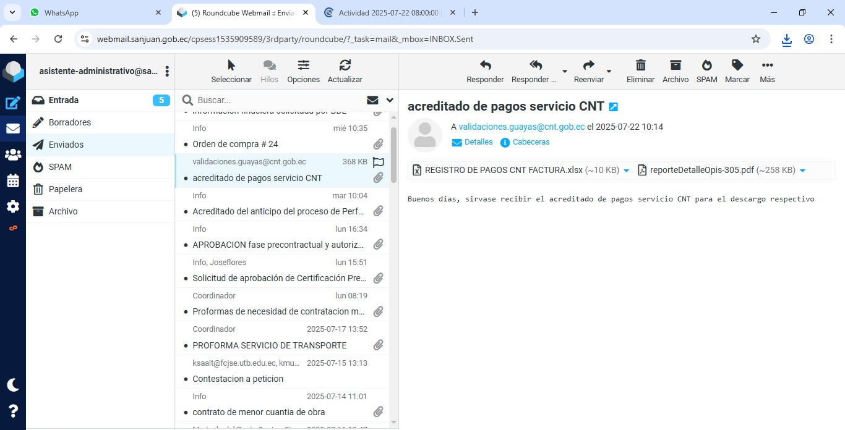Toggle flag on acreditado de pagos message

(379, 162)
